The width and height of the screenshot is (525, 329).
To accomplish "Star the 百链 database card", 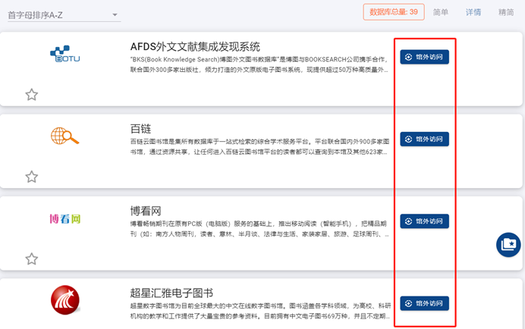I will (32, 177).
